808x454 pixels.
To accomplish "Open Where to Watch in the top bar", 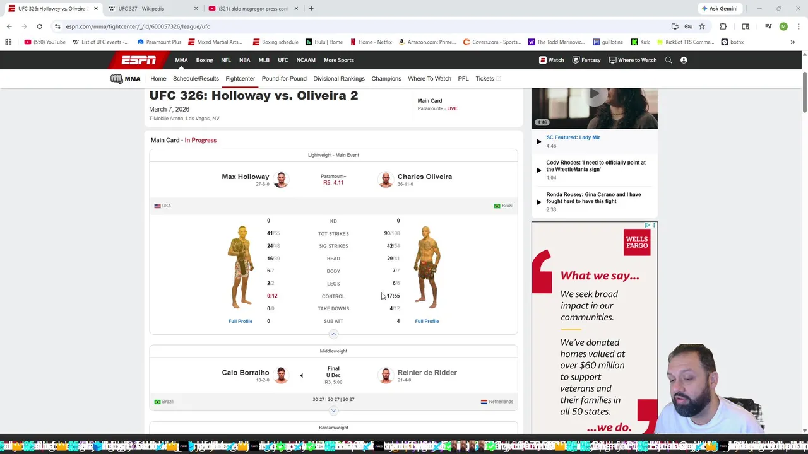I will point(633,60).
